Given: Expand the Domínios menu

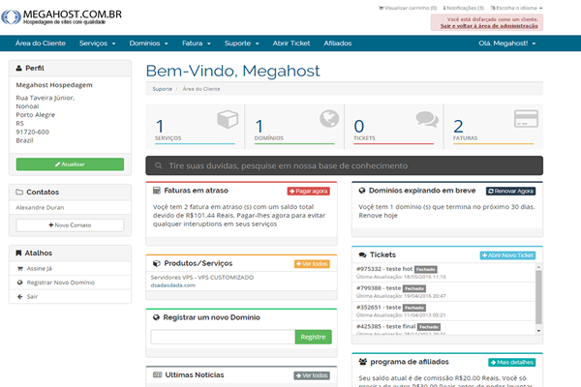Looking at the screenshot, I should pos(148,44).
